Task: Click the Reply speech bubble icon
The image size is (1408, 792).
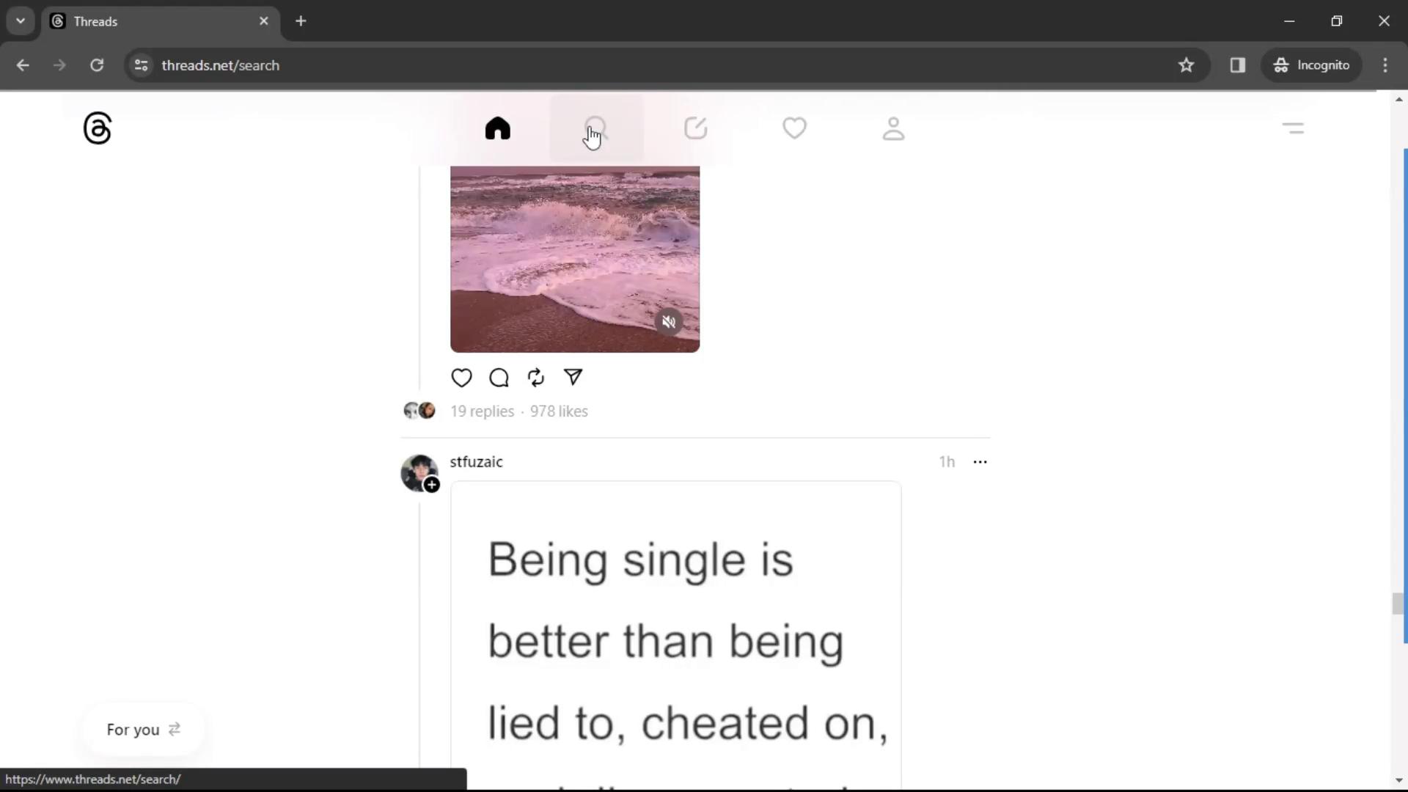Action: click(x=499, y=377)
